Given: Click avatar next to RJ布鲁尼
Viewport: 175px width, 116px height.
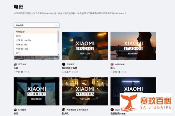Looking at the screenshot, I should (15, 110).
